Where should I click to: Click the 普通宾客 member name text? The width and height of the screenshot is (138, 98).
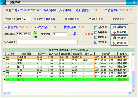tap(51, 19)
